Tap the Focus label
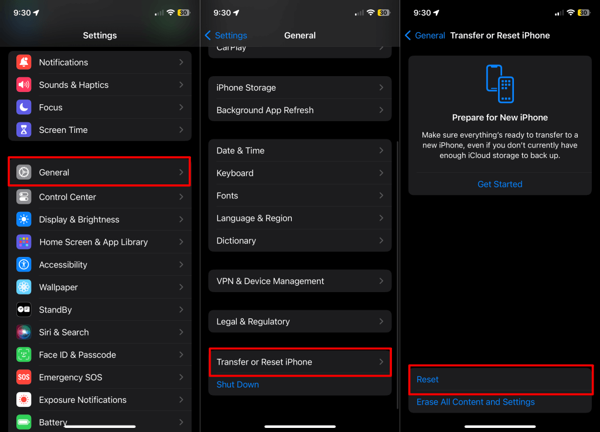This screenshot has width=600, height=432. (x=50, y=108)
